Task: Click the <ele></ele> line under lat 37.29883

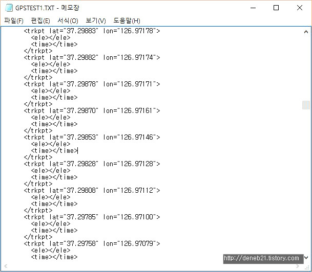Action: tap(51, 38)
